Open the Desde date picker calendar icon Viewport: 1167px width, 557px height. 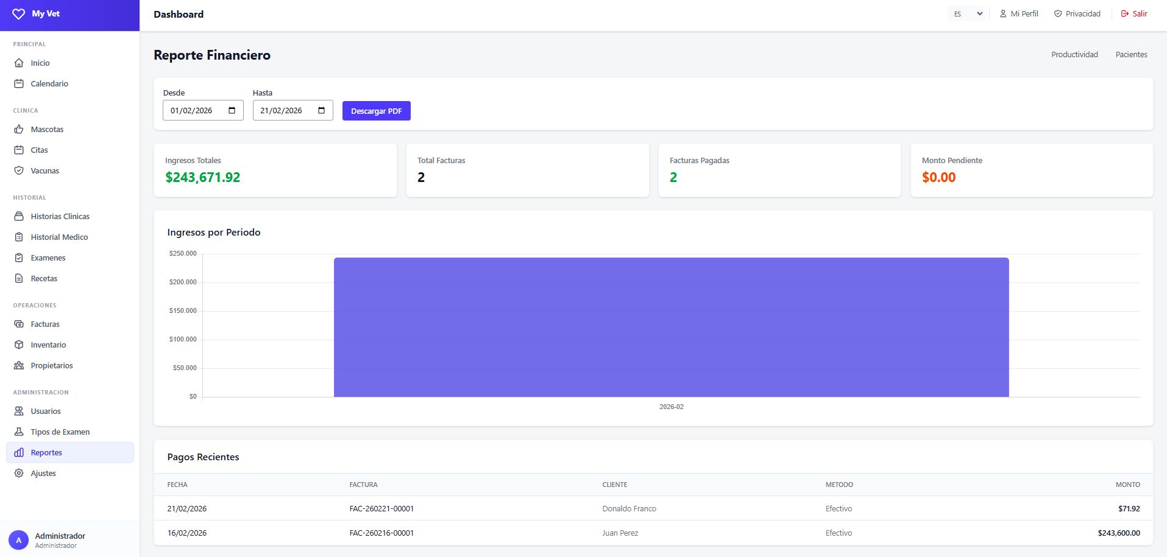pos(232,110)
